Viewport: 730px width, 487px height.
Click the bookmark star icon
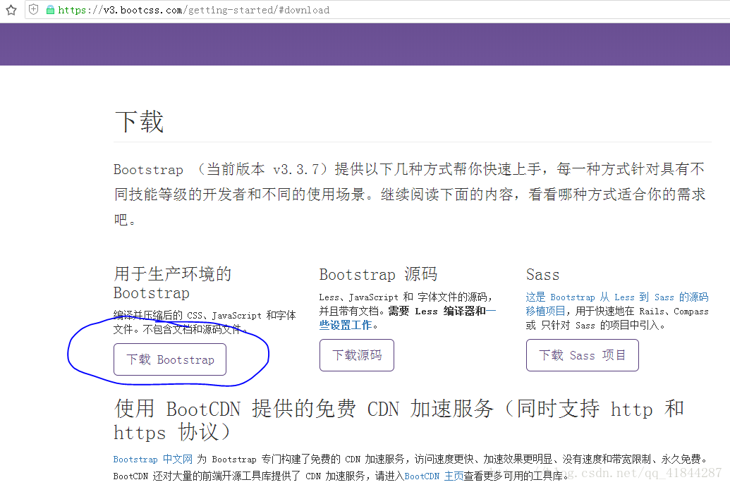point(11,10)
